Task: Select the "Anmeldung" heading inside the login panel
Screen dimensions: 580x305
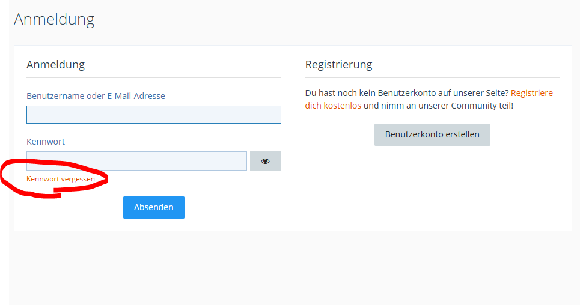Action: pos(55,64)
